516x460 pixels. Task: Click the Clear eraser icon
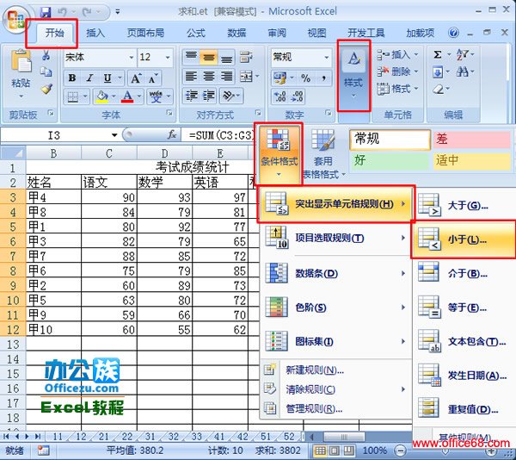(439, 89)
